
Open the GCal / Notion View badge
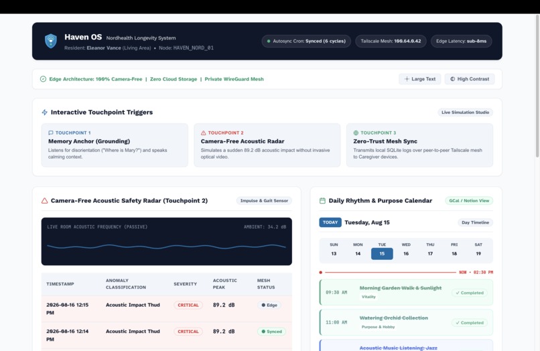pyautogui.click(x=469, y=200)
